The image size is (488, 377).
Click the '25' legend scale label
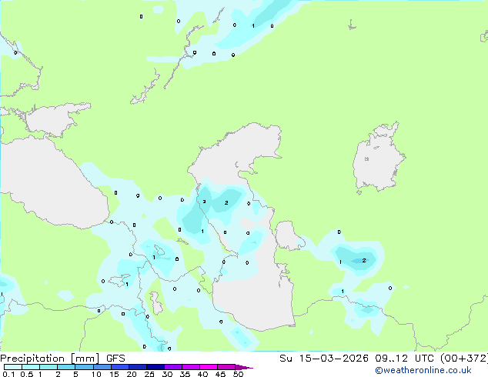(x=149, y=374)
